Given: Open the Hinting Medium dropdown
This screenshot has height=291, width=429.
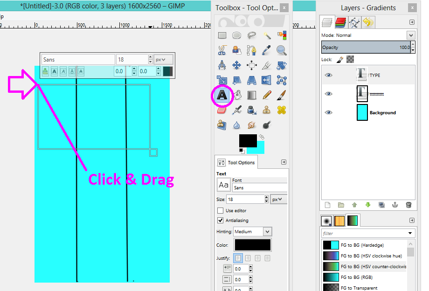Looking at the screenshot, I should click(x=253, y=232).
